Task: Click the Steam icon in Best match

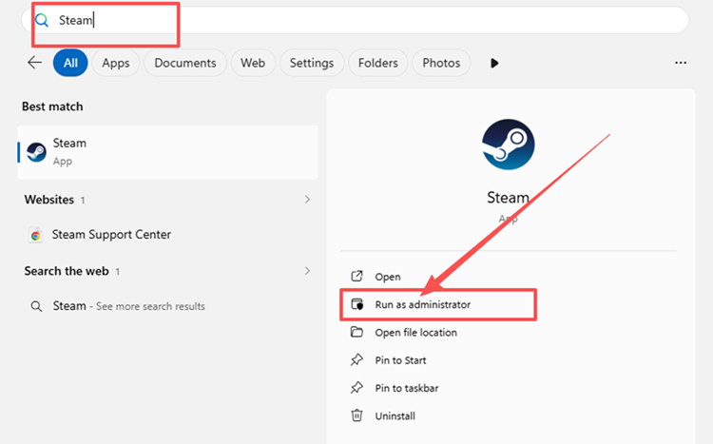Action: pos(36,152)
